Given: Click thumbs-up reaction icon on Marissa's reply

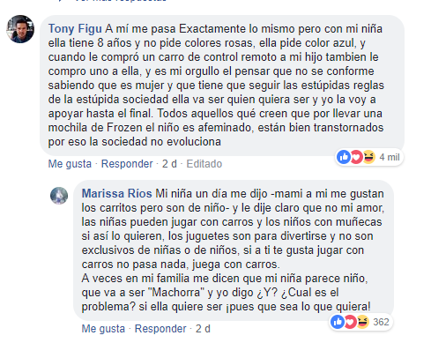Looking at the screenshot, I should click(x=338, y=322).
